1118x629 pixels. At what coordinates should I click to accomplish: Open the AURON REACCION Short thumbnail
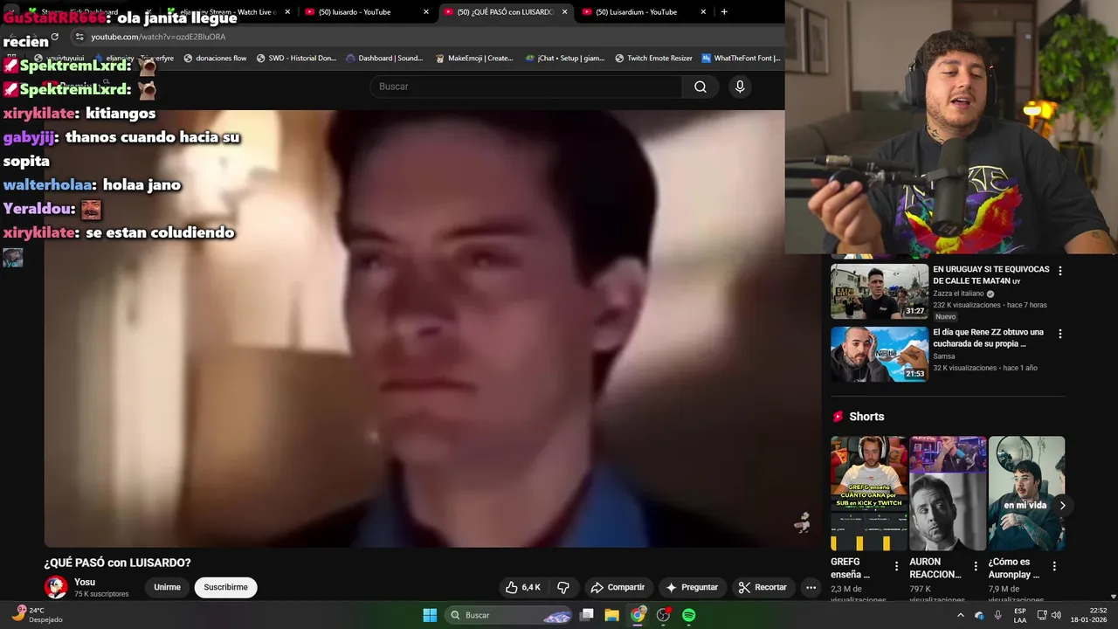pos(948,494)
